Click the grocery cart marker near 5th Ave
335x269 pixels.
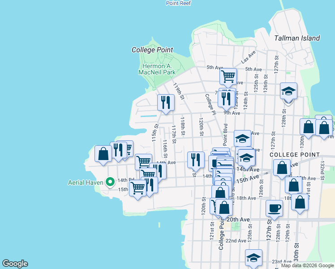(228, 77)
